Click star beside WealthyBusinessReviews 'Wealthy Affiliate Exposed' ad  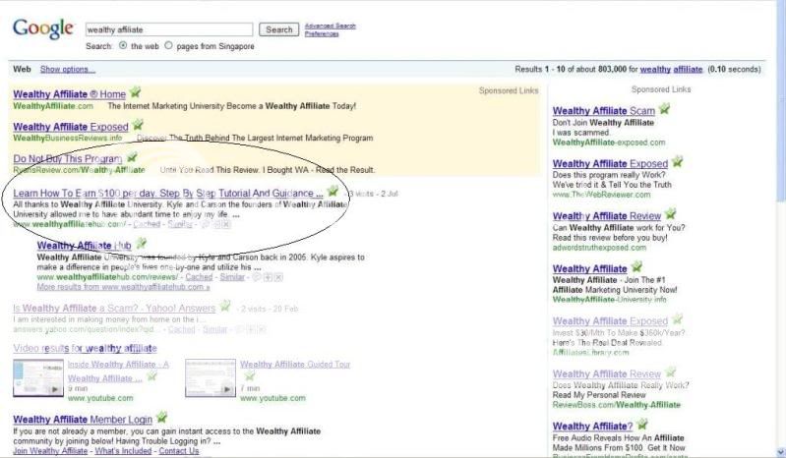pyautogui.click(x=138, y=125)
